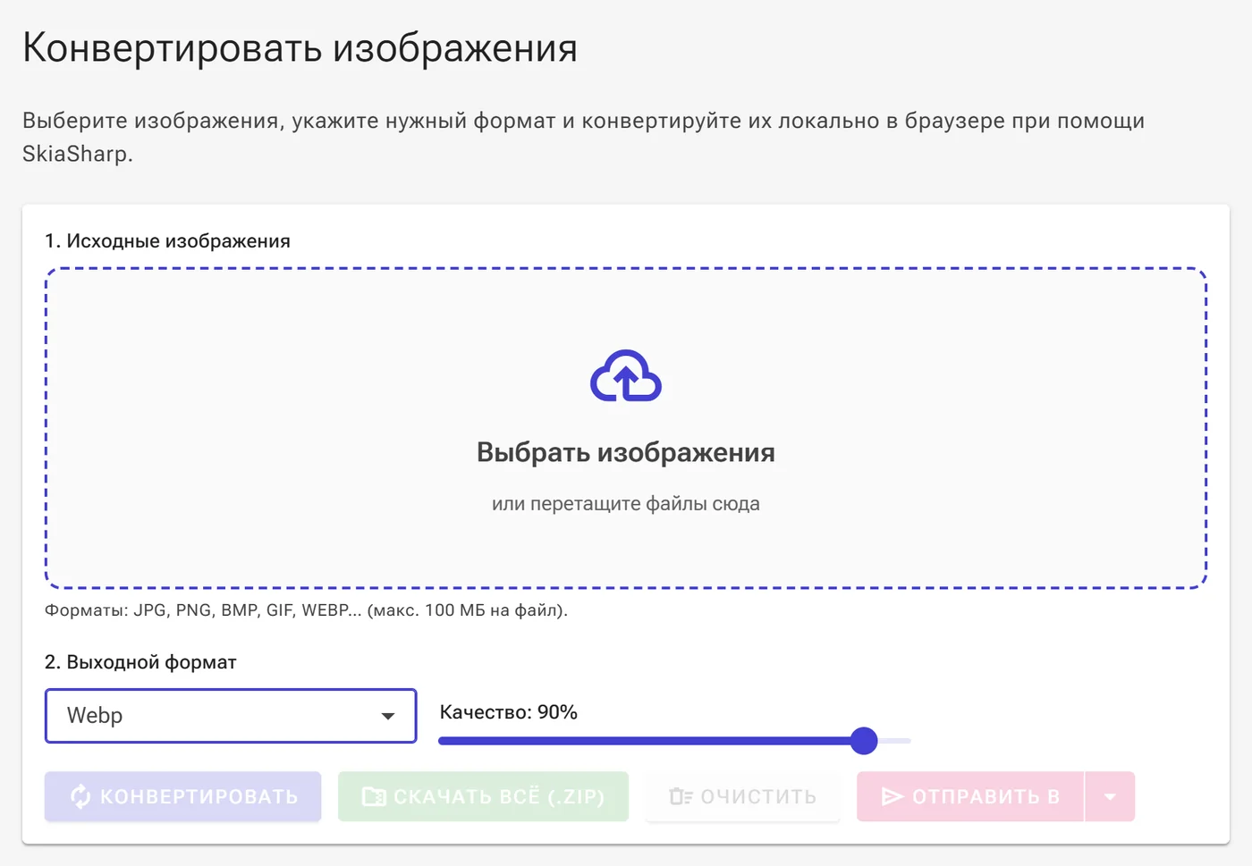1252x866 pixels.
Task: Click the label 1. Исходные изображения
Action: click(167, 241)
